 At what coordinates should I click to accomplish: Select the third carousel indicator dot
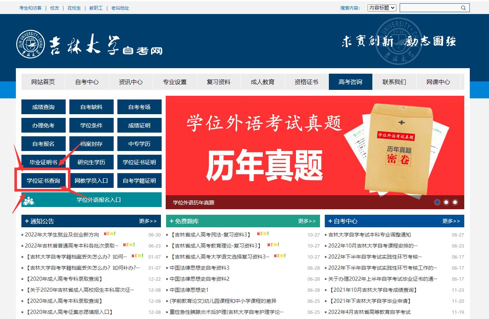455,202
